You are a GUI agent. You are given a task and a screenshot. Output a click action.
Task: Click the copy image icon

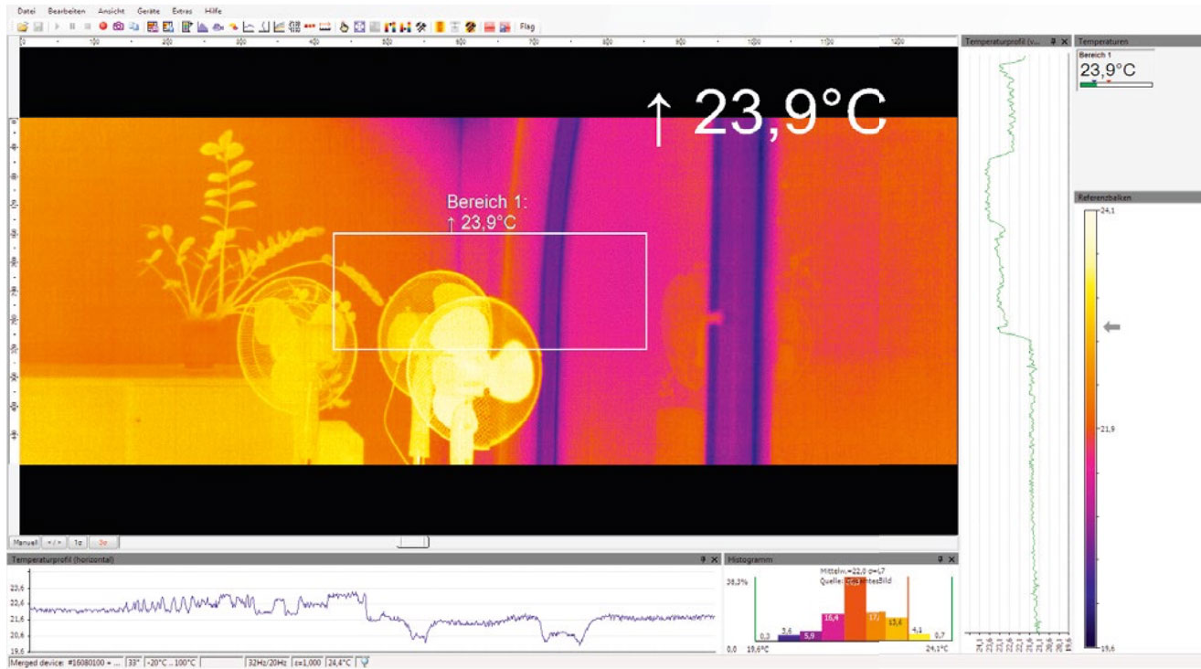pos(134,28)
